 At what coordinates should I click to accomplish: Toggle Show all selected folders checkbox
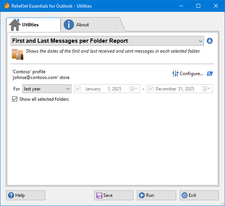(14, 99)
